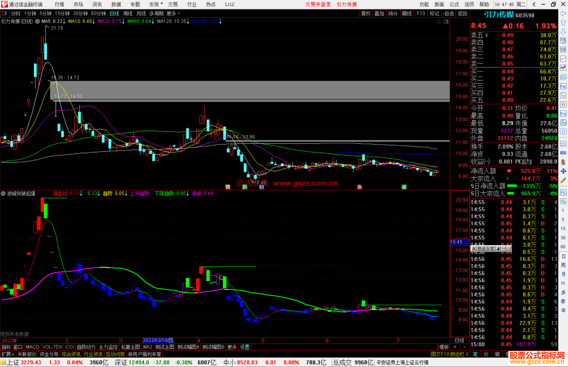Screen dimensions: 568x367
Task: Click the stacked windows sidebar icon
Action: (x=563, y=77)
